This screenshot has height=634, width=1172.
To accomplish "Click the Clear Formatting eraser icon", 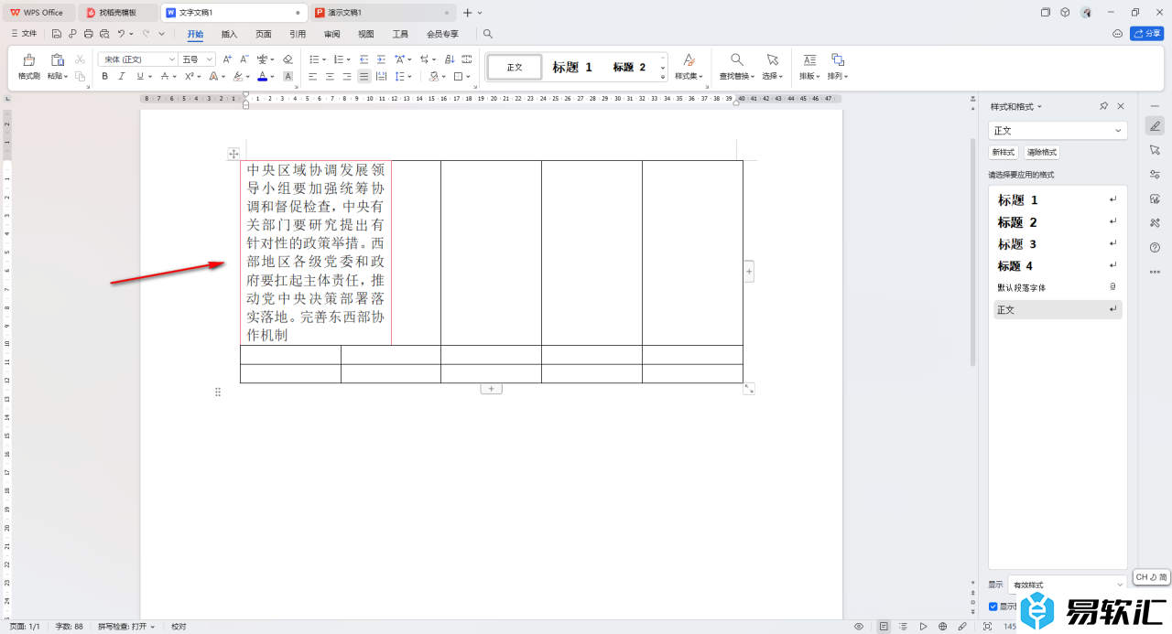I will coord(288,59).
